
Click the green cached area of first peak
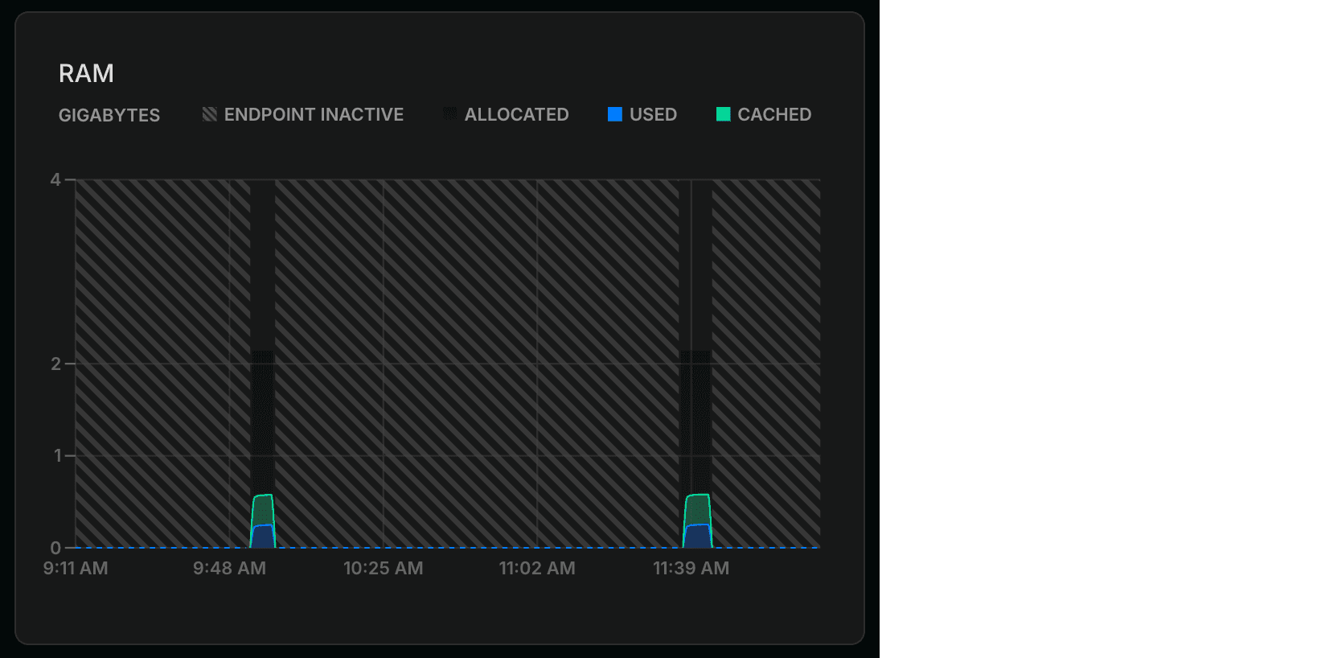(x=263, y=509)
